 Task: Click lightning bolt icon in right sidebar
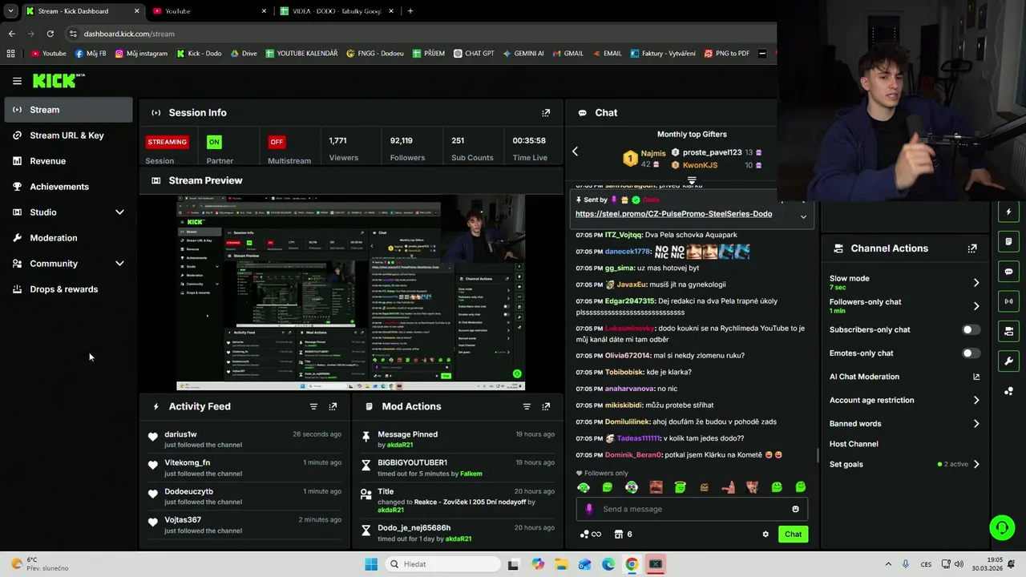(1008, 212)
